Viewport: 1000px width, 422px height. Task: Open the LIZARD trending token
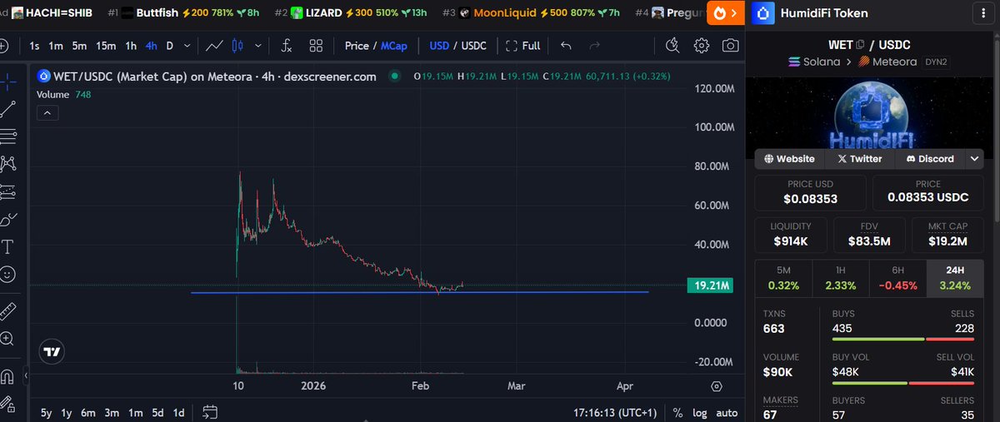pos(351,12)
